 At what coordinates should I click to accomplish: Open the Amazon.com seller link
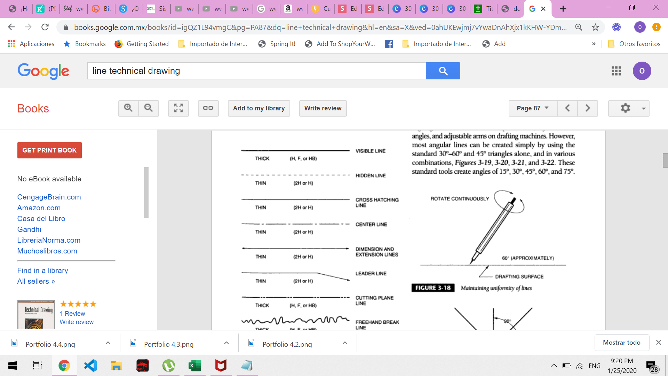39,208
